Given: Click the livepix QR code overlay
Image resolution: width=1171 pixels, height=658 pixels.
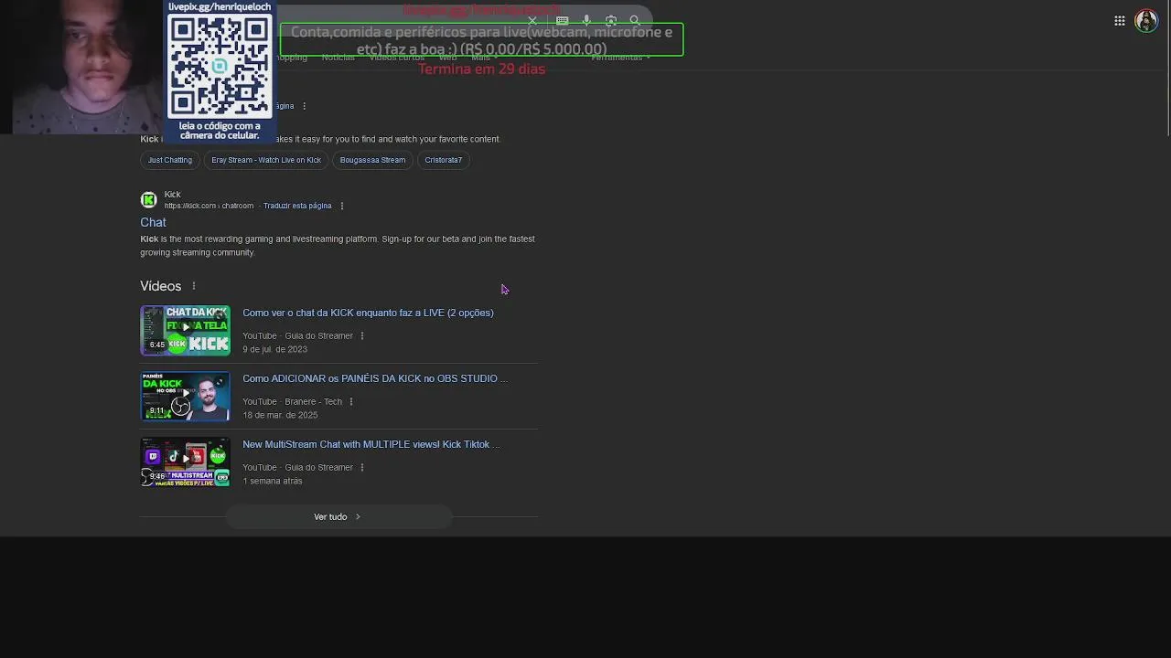Looking at the screenshot, I should tap(220, 65).
